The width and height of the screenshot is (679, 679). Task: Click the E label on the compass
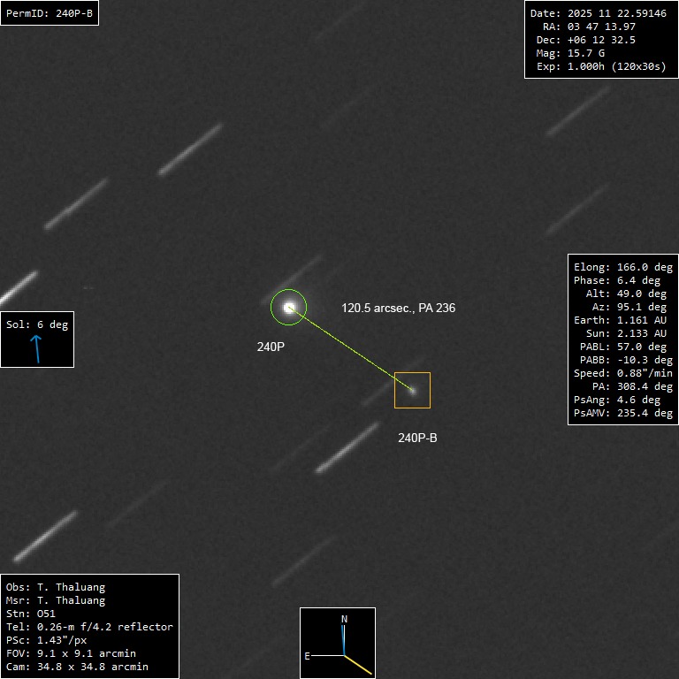tap(308, 655)
